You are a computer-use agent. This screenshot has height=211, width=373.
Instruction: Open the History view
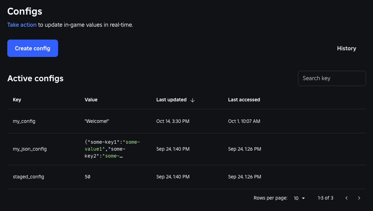(x=346, y=49)
